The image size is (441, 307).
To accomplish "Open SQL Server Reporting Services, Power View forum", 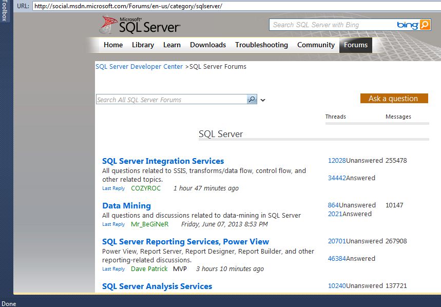I will coord(186,242).
